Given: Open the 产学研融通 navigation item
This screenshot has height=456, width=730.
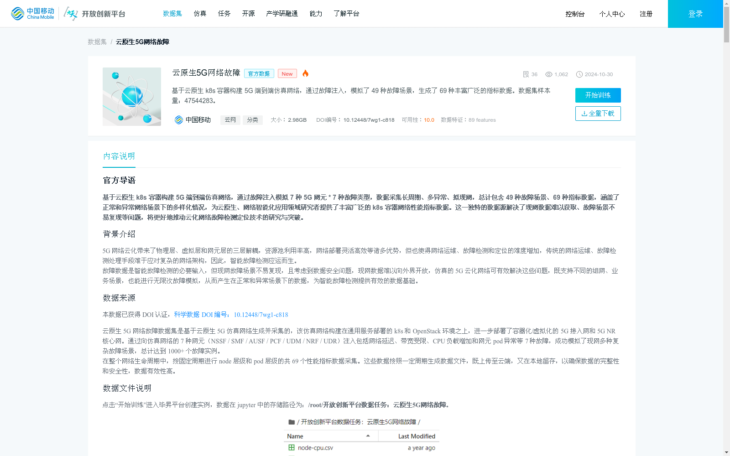Looking at the screenshot, I should (282, 14).
